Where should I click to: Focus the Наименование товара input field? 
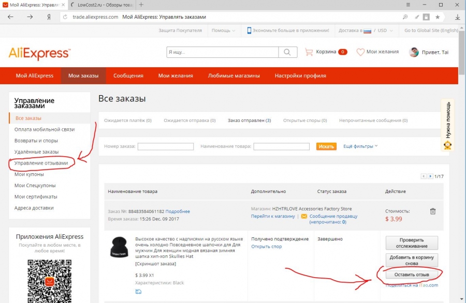[x=282, y=146]
